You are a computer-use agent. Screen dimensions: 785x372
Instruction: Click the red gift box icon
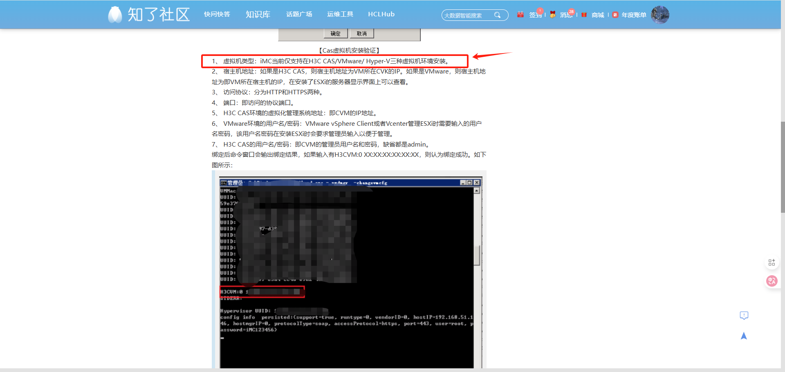(584, 15)
